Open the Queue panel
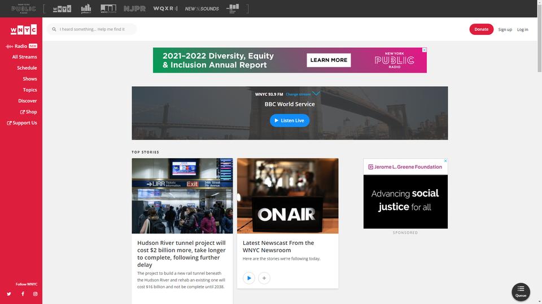Viewport: 542px width, 304px height. tap(521, 292)
